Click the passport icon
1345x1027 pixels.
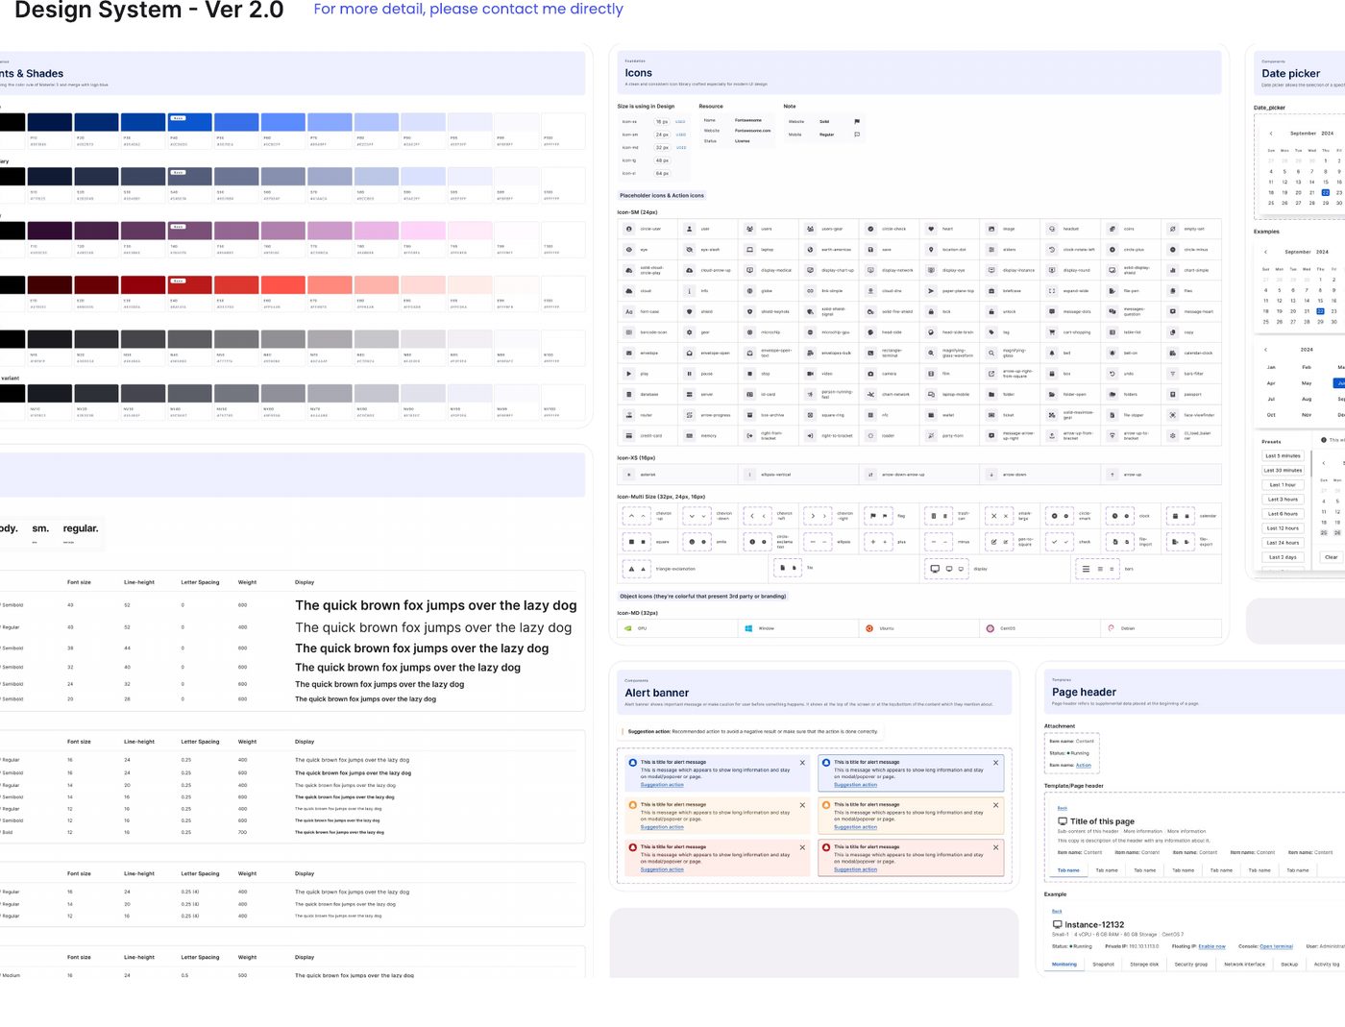click(x=1173, y=394)
